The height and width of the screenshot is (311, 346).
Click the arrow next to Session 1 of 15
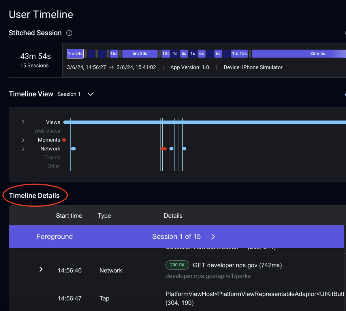(213, 237)
